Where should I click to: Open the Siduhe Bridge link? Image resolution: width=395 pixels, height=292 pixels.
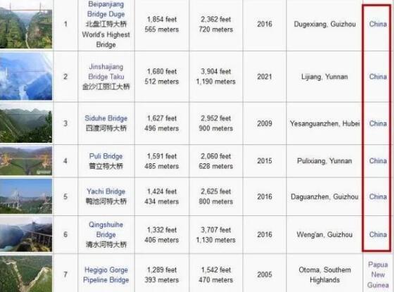point(106,118)
